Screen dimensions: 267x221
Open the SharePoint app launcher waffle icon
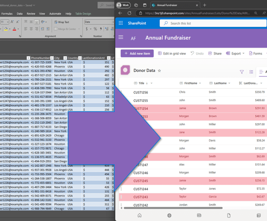(x=121, y=23)
